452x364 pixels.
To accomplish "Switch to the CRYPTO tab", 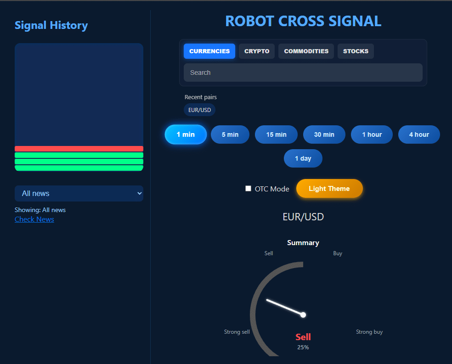I will tap(256, 51).
